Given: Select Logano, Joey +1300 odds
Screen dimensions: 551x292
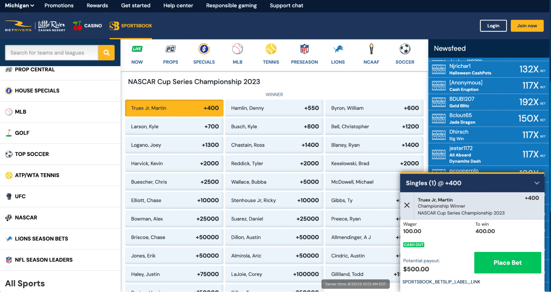Looking at the screenshot, I should 174,145.
